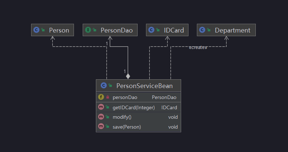288x152 pixels.
Task: Select the modify() method row
Action: [138, 117]
